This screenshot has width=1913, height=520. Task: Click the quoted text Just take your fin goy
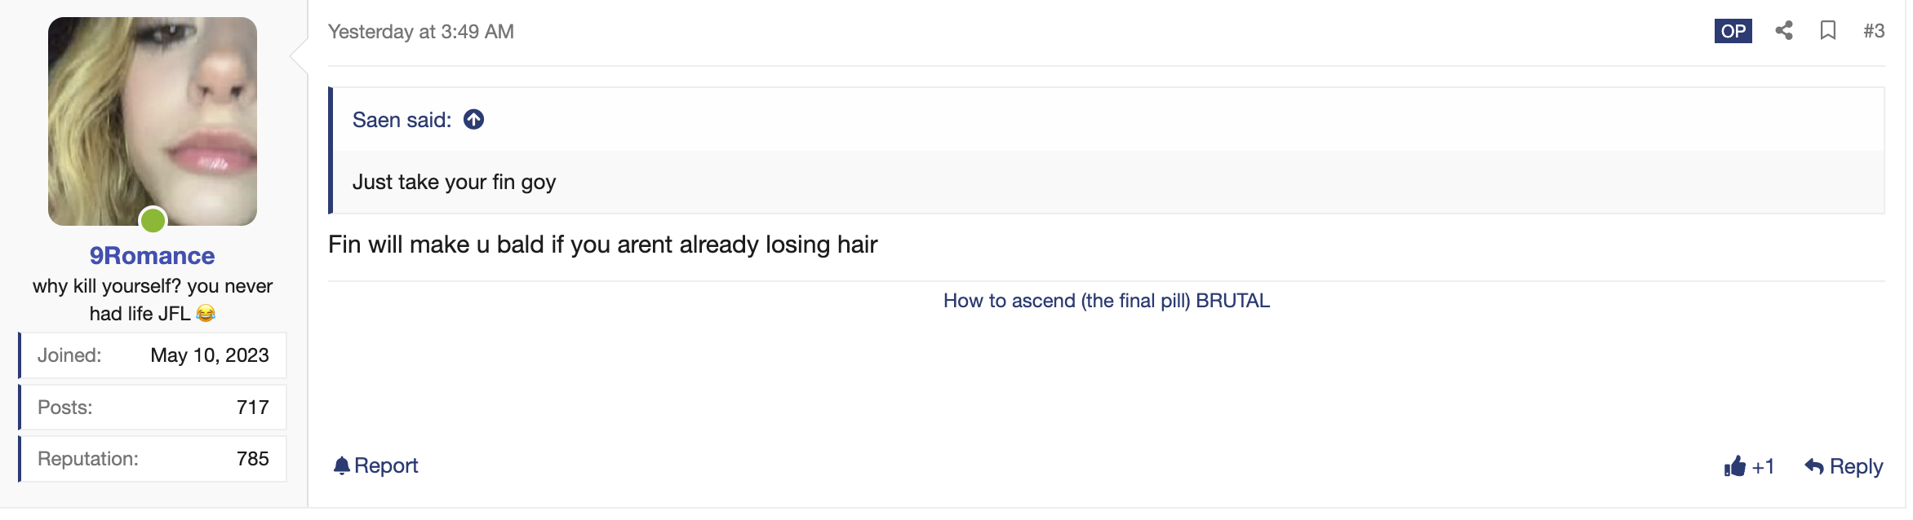[454, 182]
